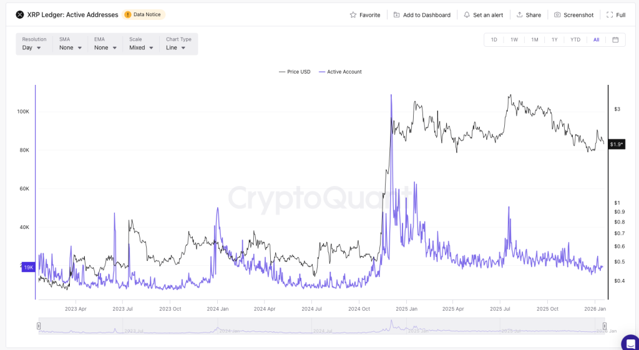Select the All time range button
This screenshot has height=350, width=639.
pyautogui.click(x=596, y=40)
